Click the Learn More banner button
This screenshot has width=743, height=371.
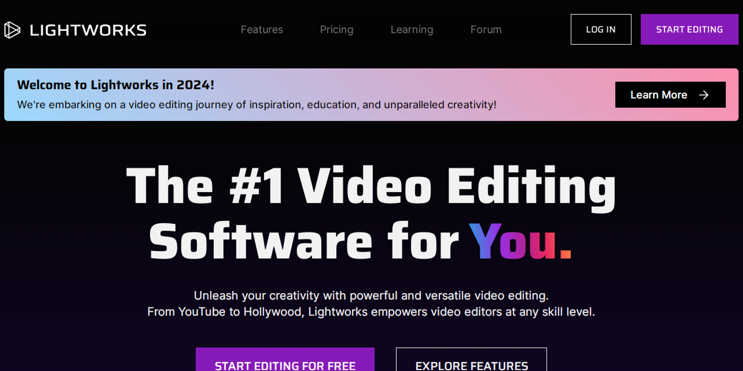tap(670, 95)
